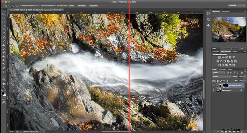Select the Paint Bucket tool
This screenshot has height=133, width=247.
[4, 56]
